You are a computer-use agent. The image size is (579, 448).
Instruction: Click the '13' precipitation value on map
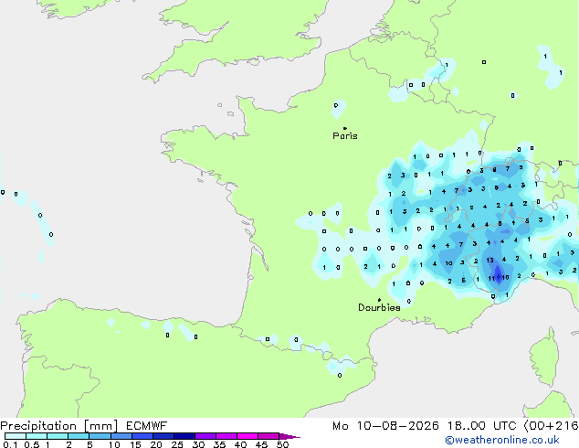click(x=490, y=261)
